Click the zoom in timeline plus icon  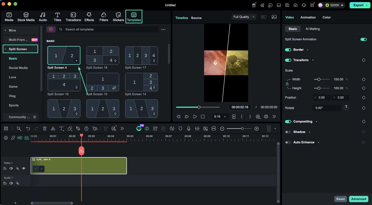256,129
